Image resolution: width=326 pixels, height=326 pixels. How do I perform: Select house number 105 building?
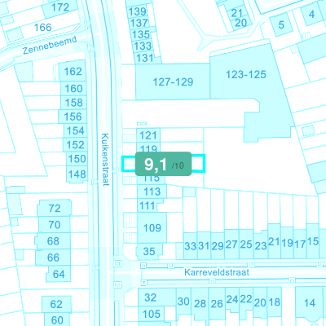click(152, 314)
